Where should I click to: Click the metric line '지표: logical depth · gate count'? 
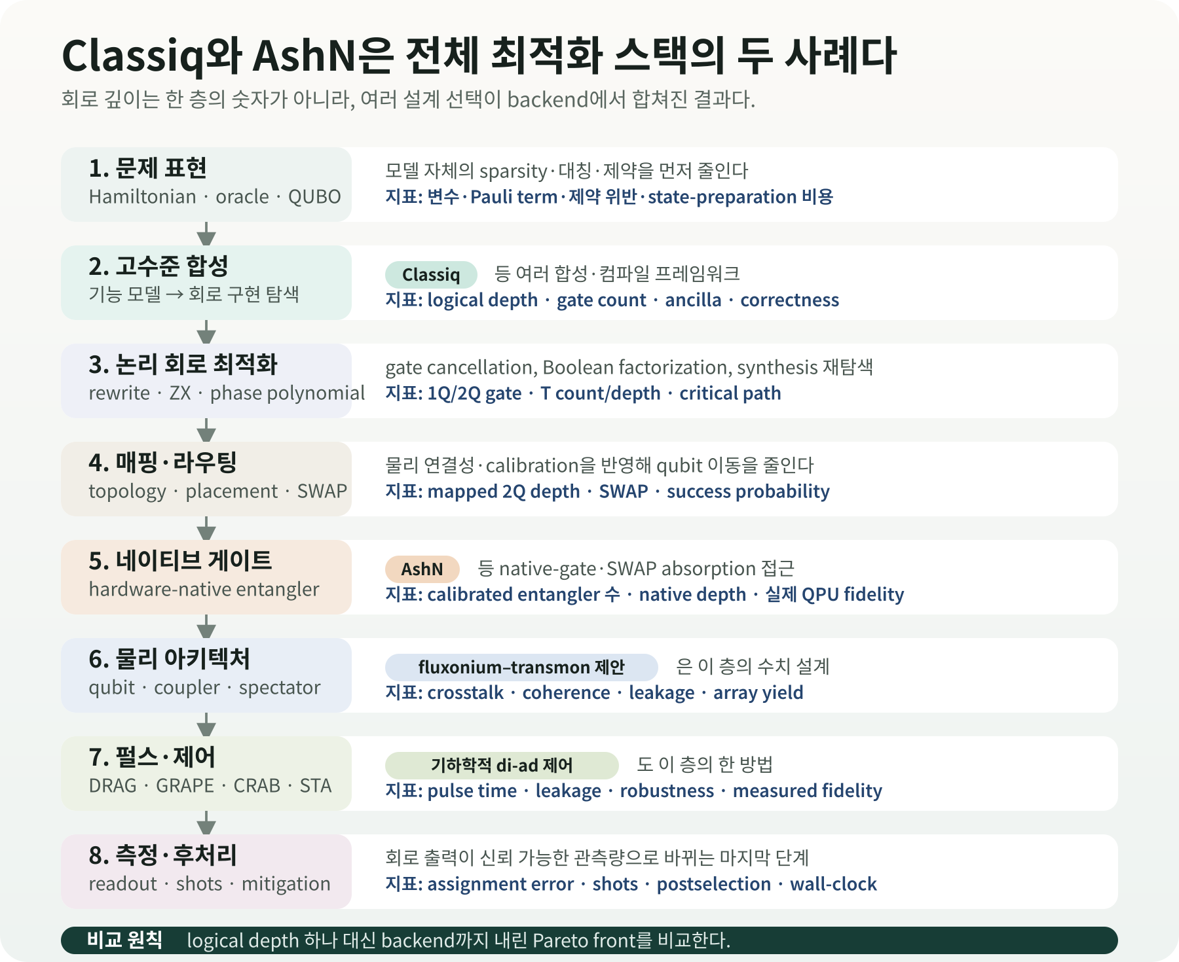tap(612, 300)
